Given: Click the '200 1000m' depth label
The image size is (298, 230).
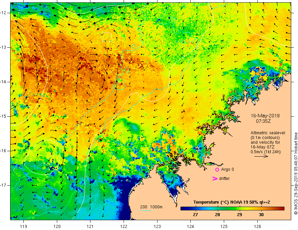Looking at the screenshot, I should coord(151,207).
